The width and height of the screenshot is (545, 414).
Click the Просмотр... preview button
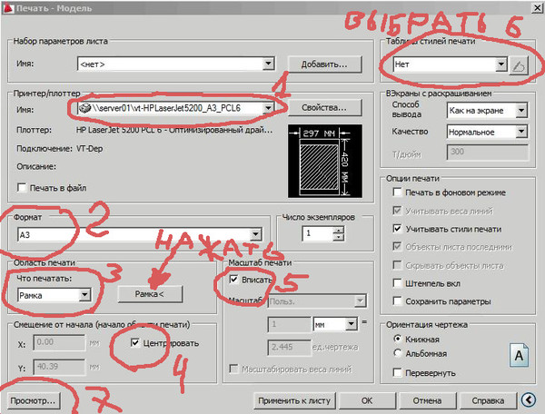tap(33, 400)
